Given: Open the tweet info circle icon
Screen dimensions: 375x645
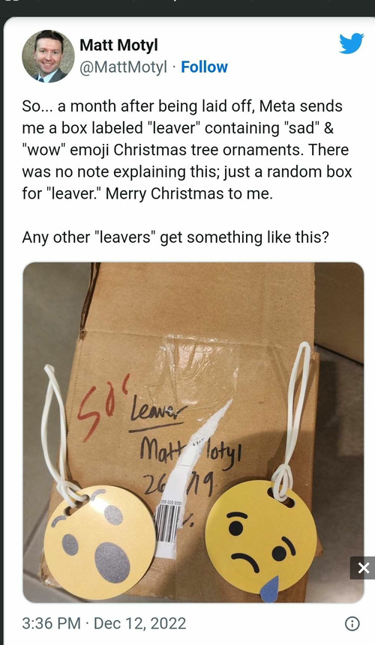Looking at the screenshot, I should click(352, 623).
